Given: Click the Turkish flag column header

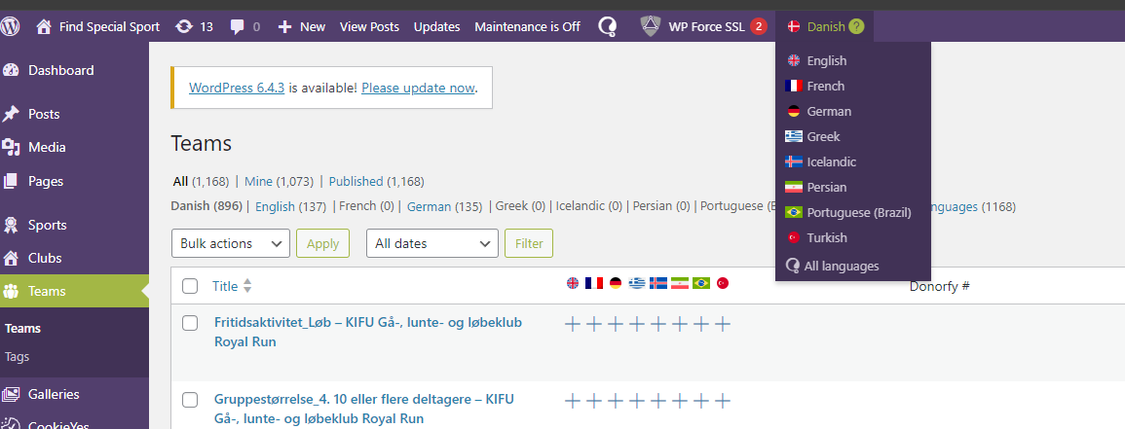Looking at the screenshot, I should pos(723,284).
